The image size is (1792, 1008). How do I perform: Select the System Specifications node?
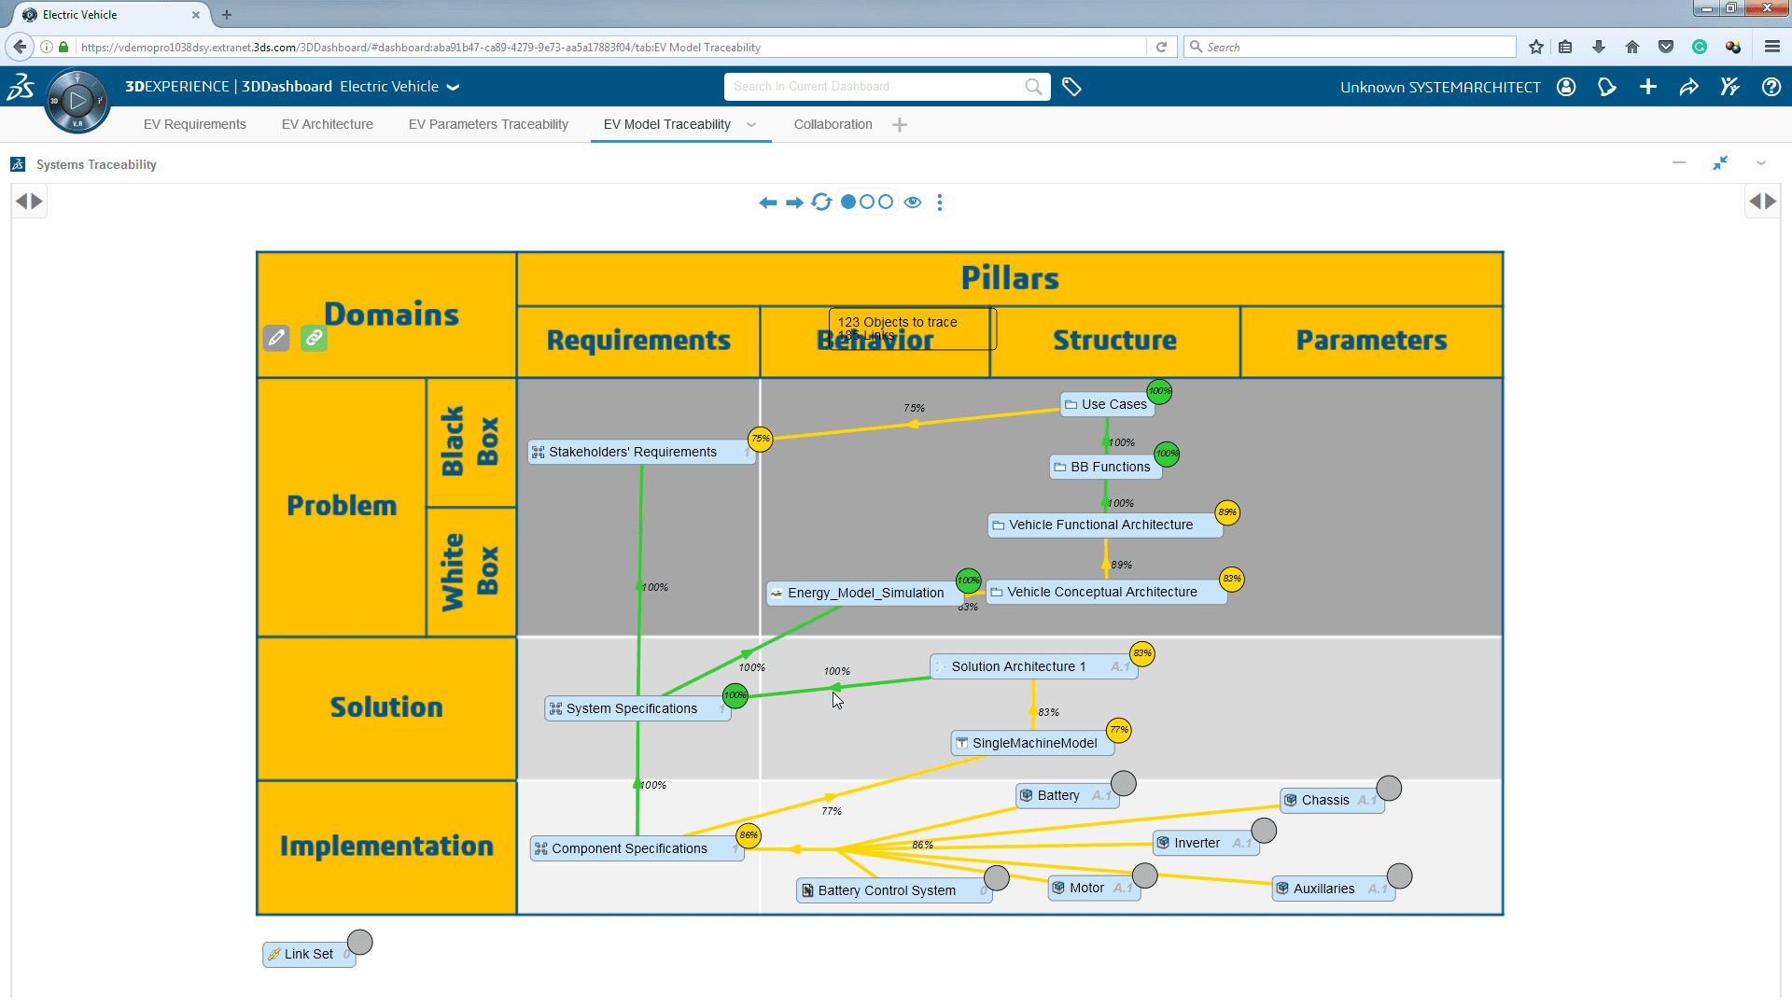pyautogui.click(x=632, y=708)
